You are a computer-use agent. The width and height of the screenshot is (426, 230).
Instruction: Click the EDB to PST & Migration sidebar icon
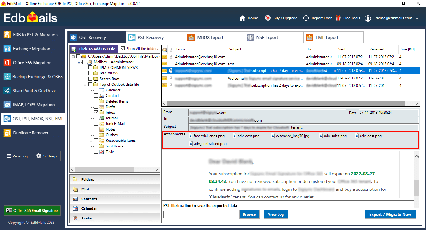(x=7, y=35)
